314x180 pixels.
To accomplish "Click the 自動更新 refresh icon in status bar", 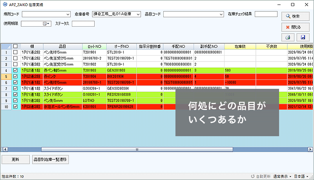I will [253, 176].
